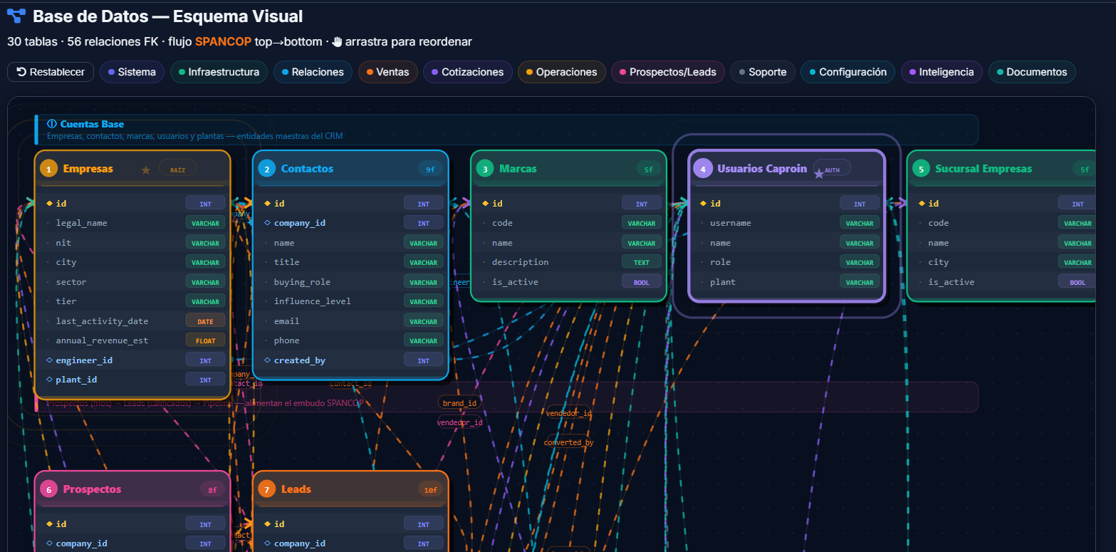Click the foreign key diamond beside plant_id
The height and width of the screenshot is (552, 1116).
pos(48,380)
